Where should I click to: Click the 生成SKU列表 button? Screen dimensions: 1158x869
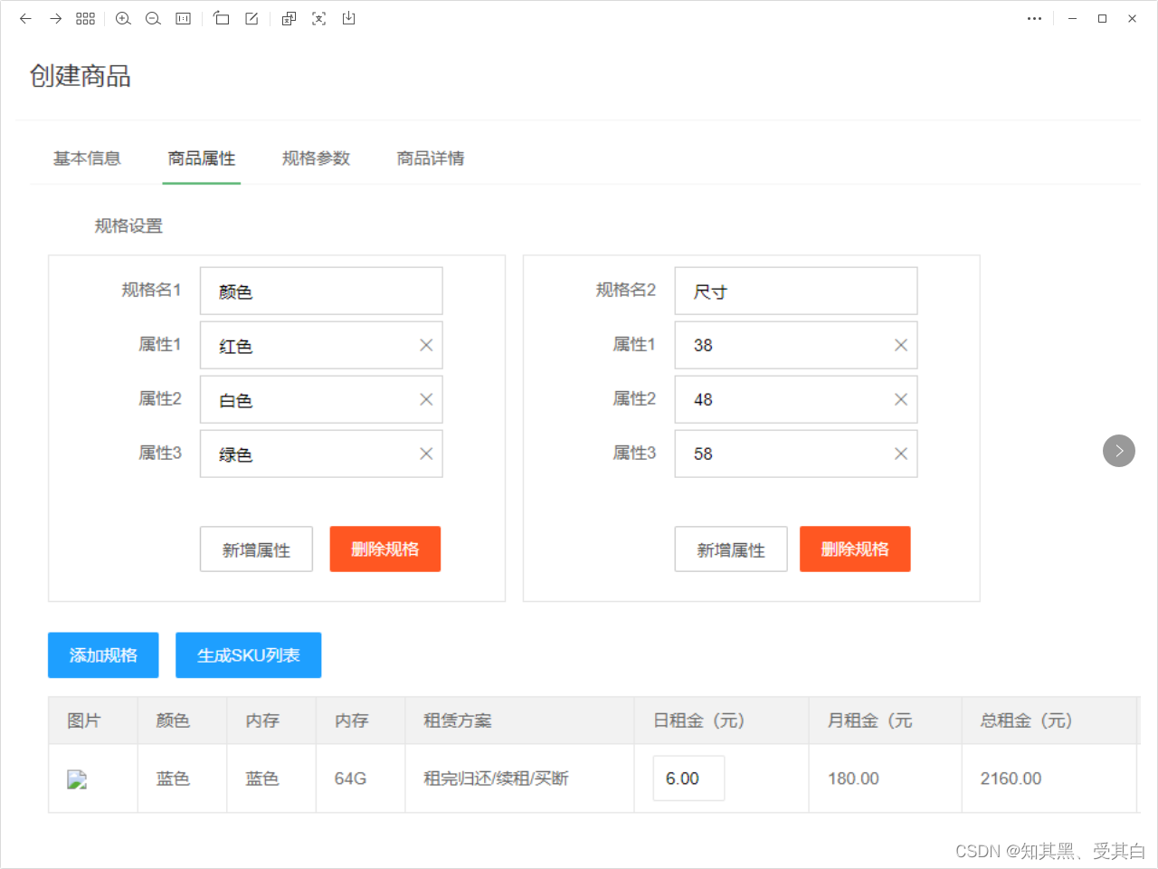(x=249, y=655)
